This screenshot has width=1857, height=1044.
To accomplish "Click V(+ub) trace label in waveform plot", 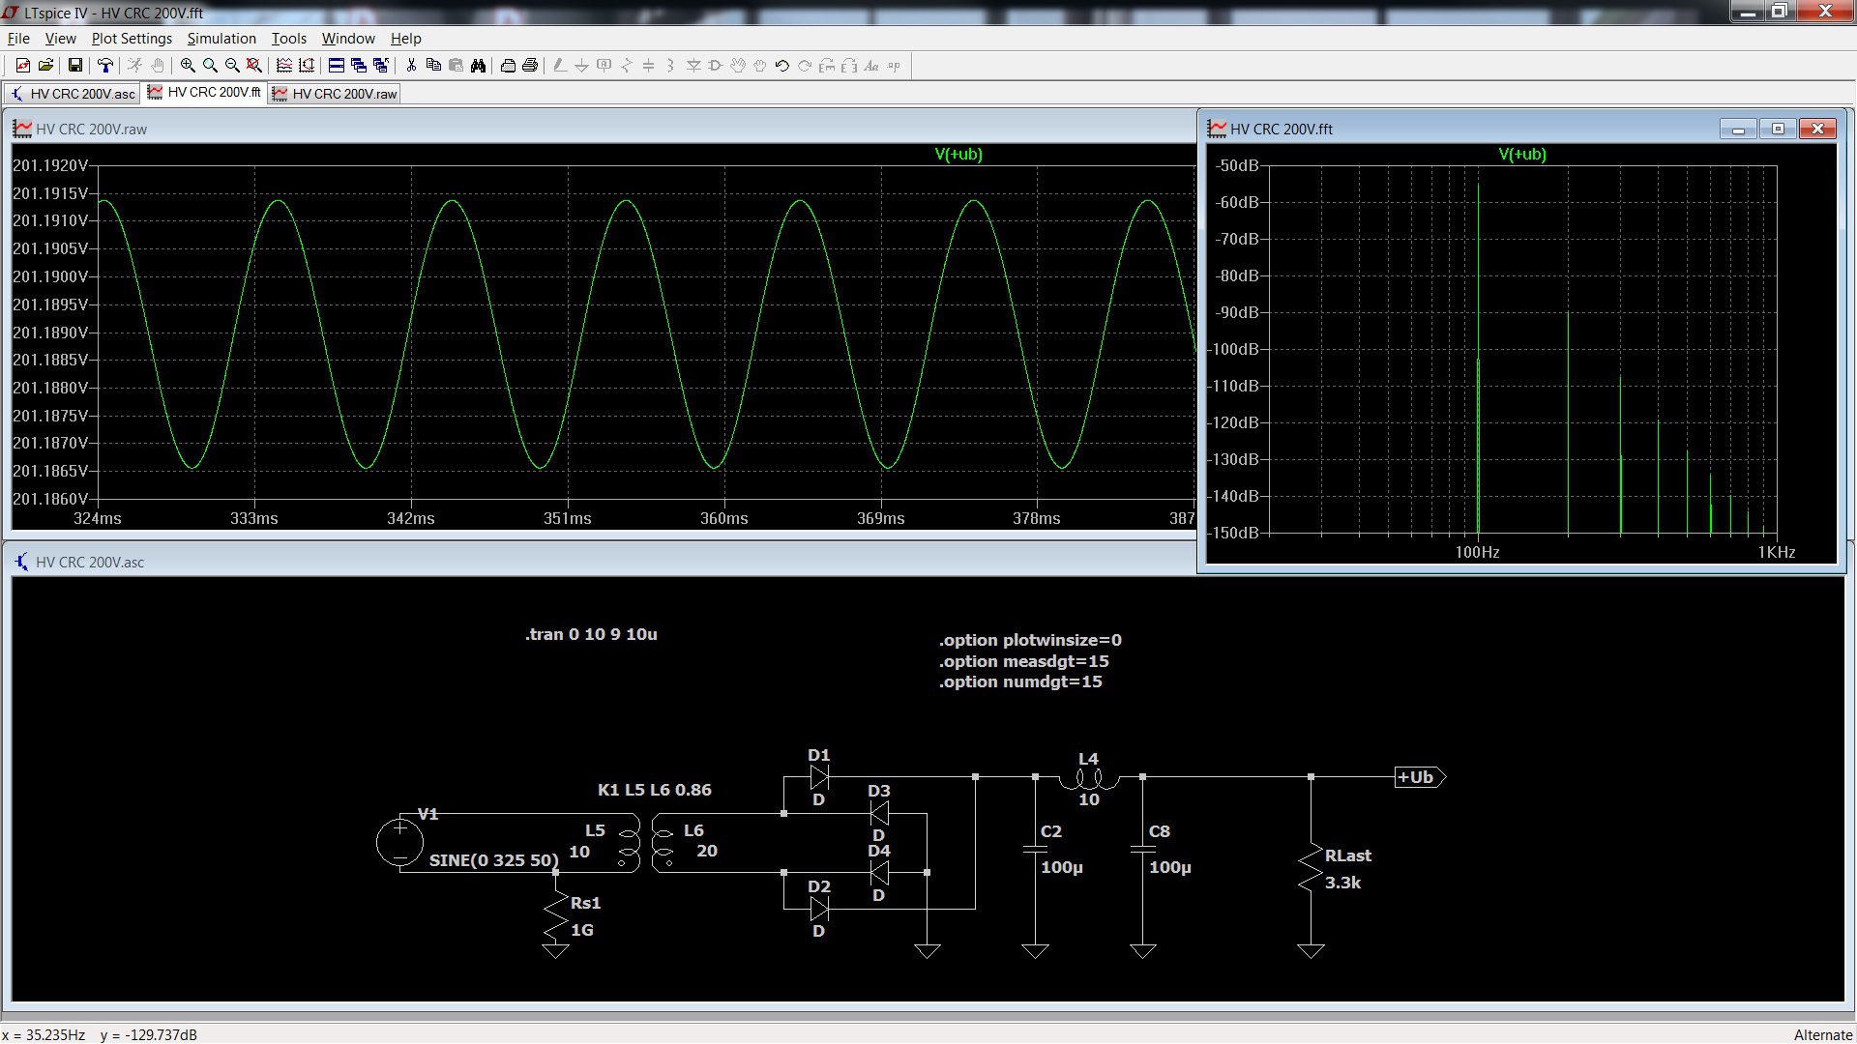I will (x=958, y=155).
